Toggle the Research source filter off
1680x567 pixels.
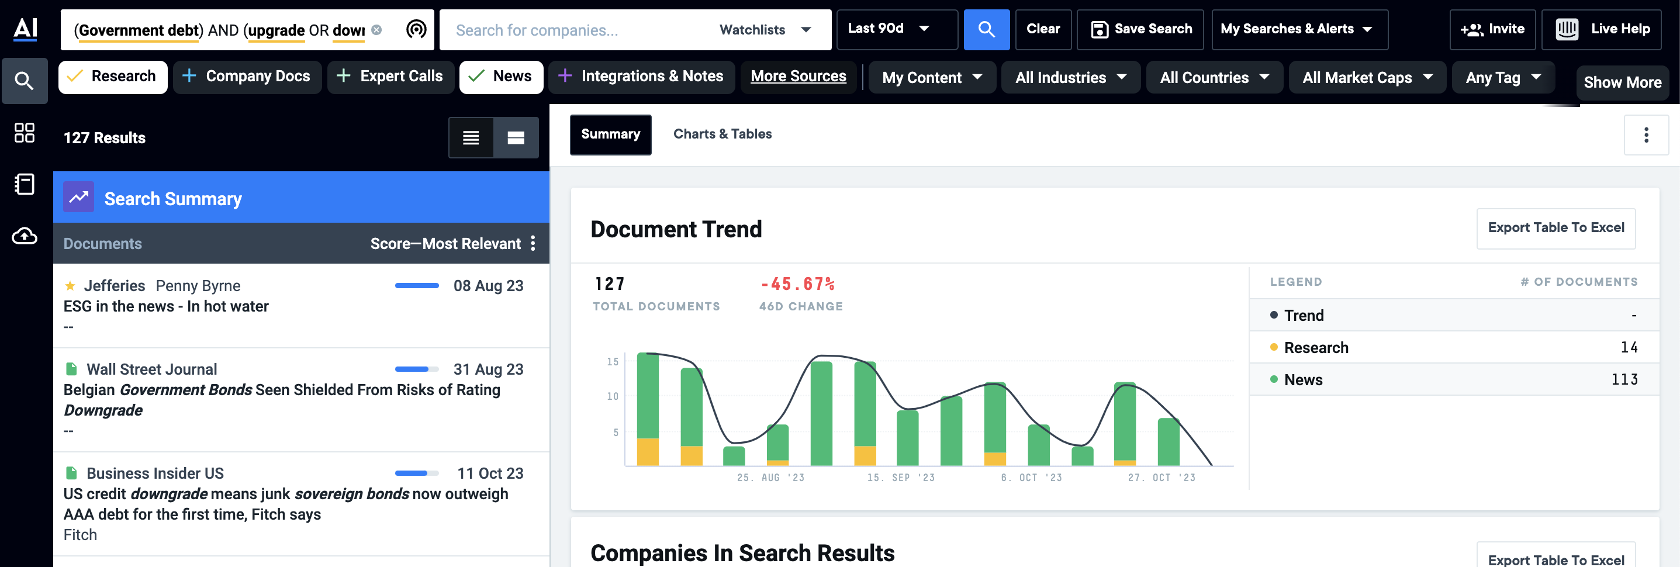click(x=113, y=77)
